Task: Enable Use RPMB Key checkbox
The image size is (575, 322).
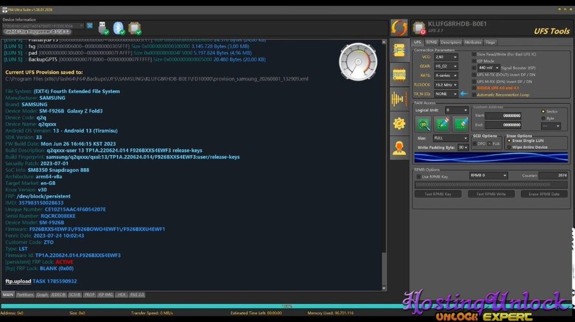Action: point(418,176)
